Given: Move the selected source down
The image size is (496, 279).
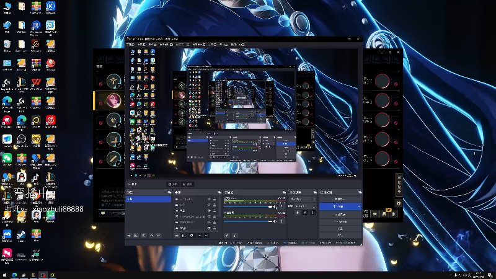Looking at the screenshot, I should point(206,236).
